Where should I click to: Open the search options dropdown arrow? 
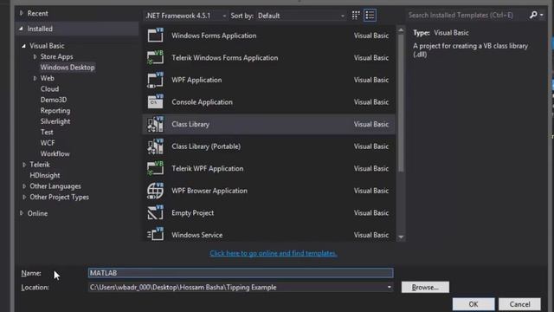pyautogui.click(x=542, y=16)
